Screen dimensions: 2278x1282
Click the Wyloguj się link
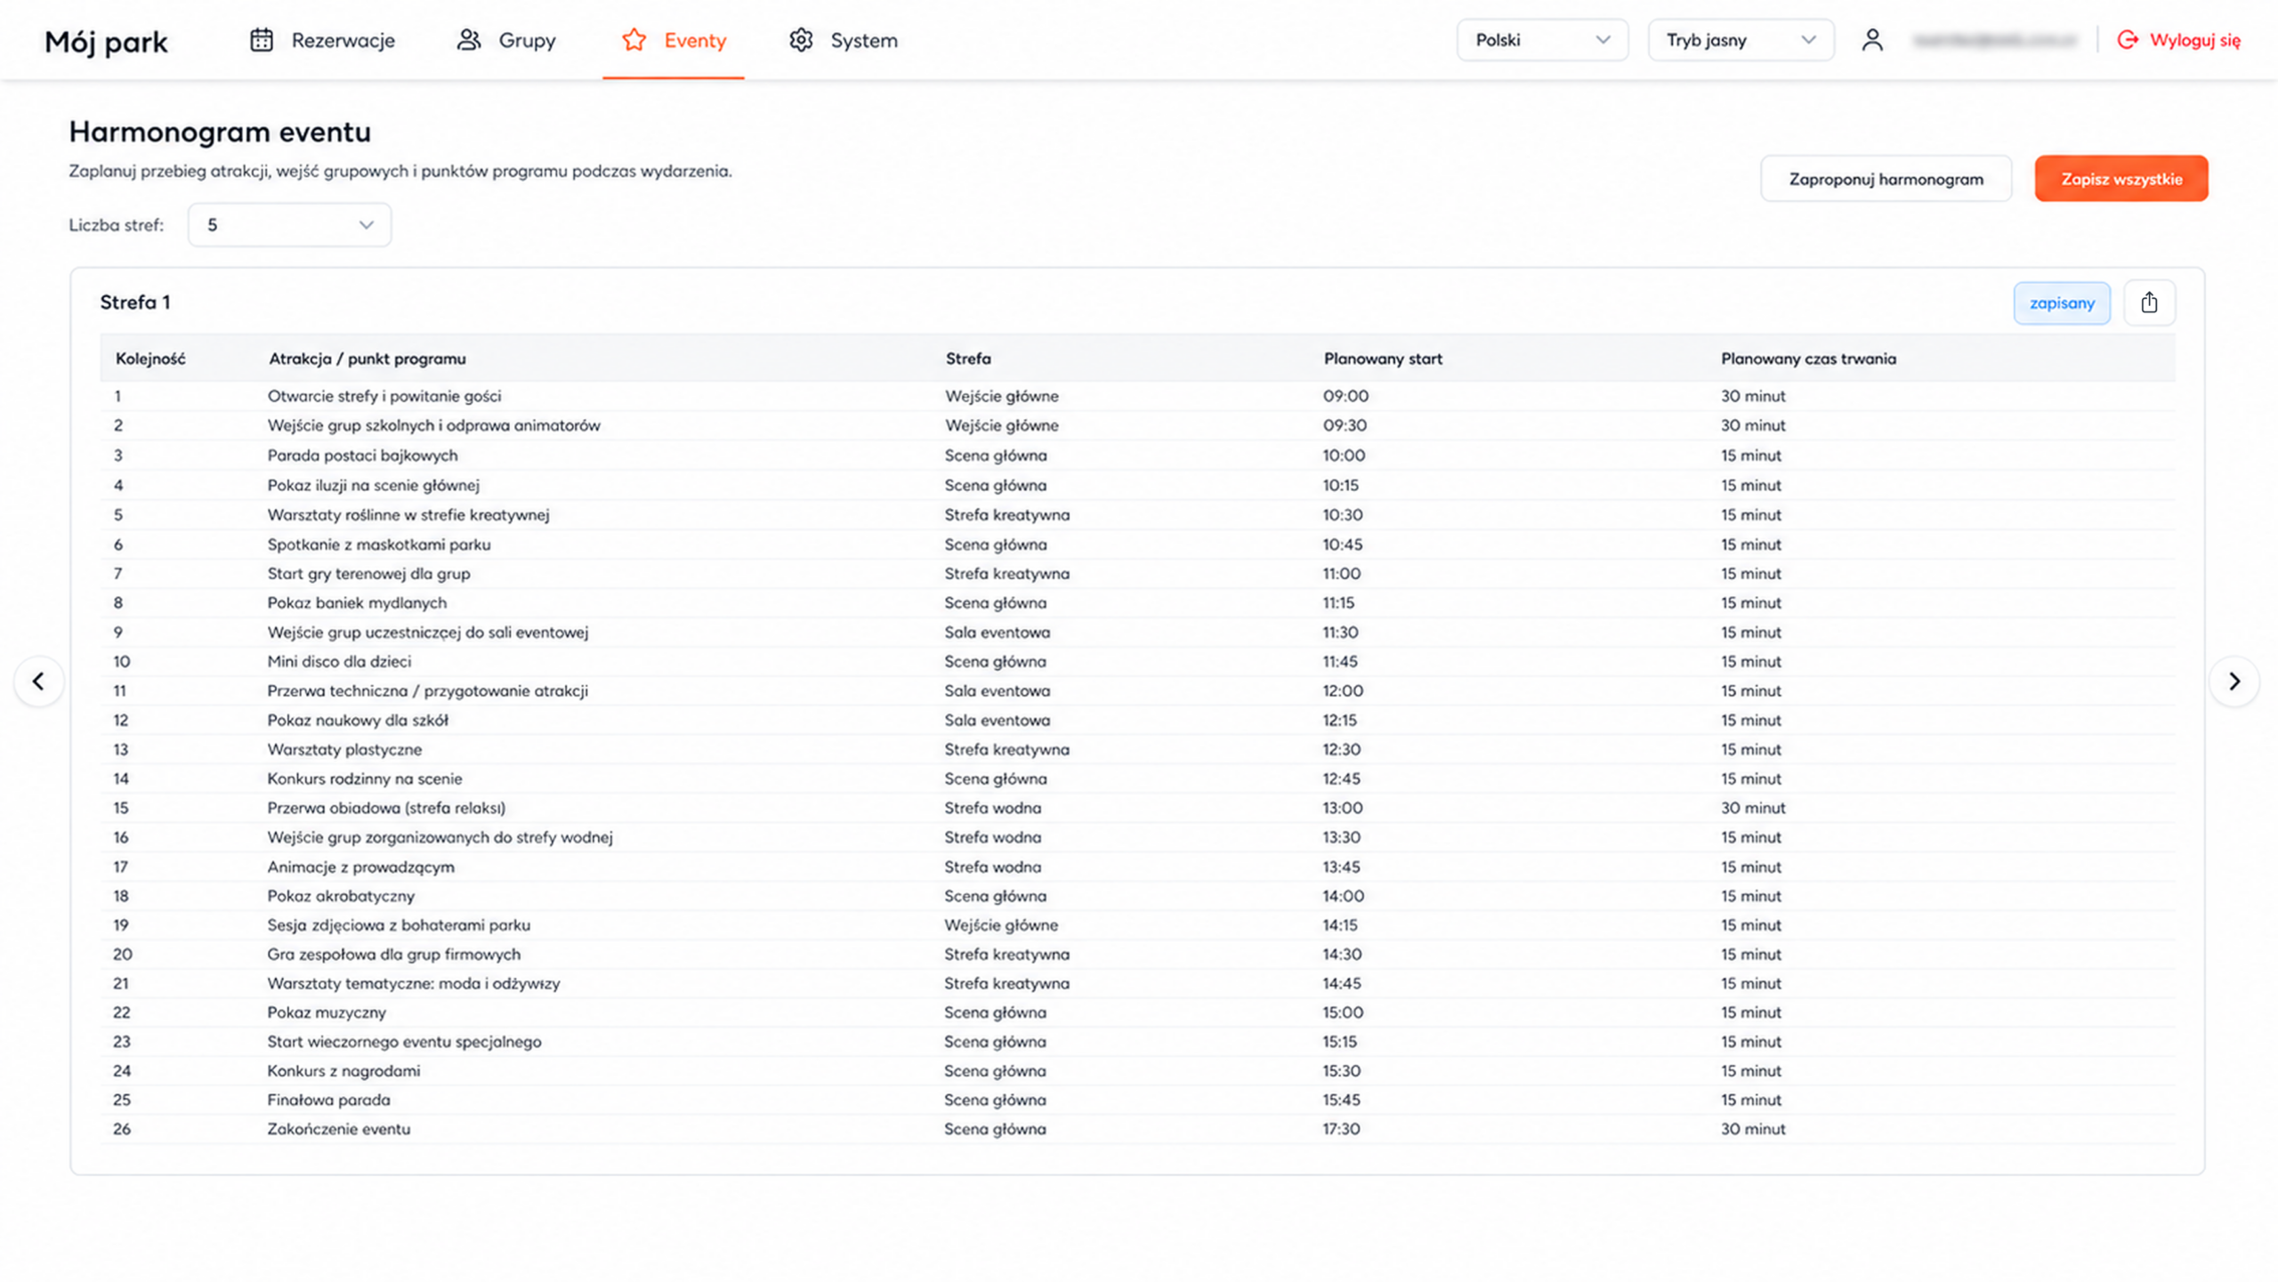coord(2178,40)
